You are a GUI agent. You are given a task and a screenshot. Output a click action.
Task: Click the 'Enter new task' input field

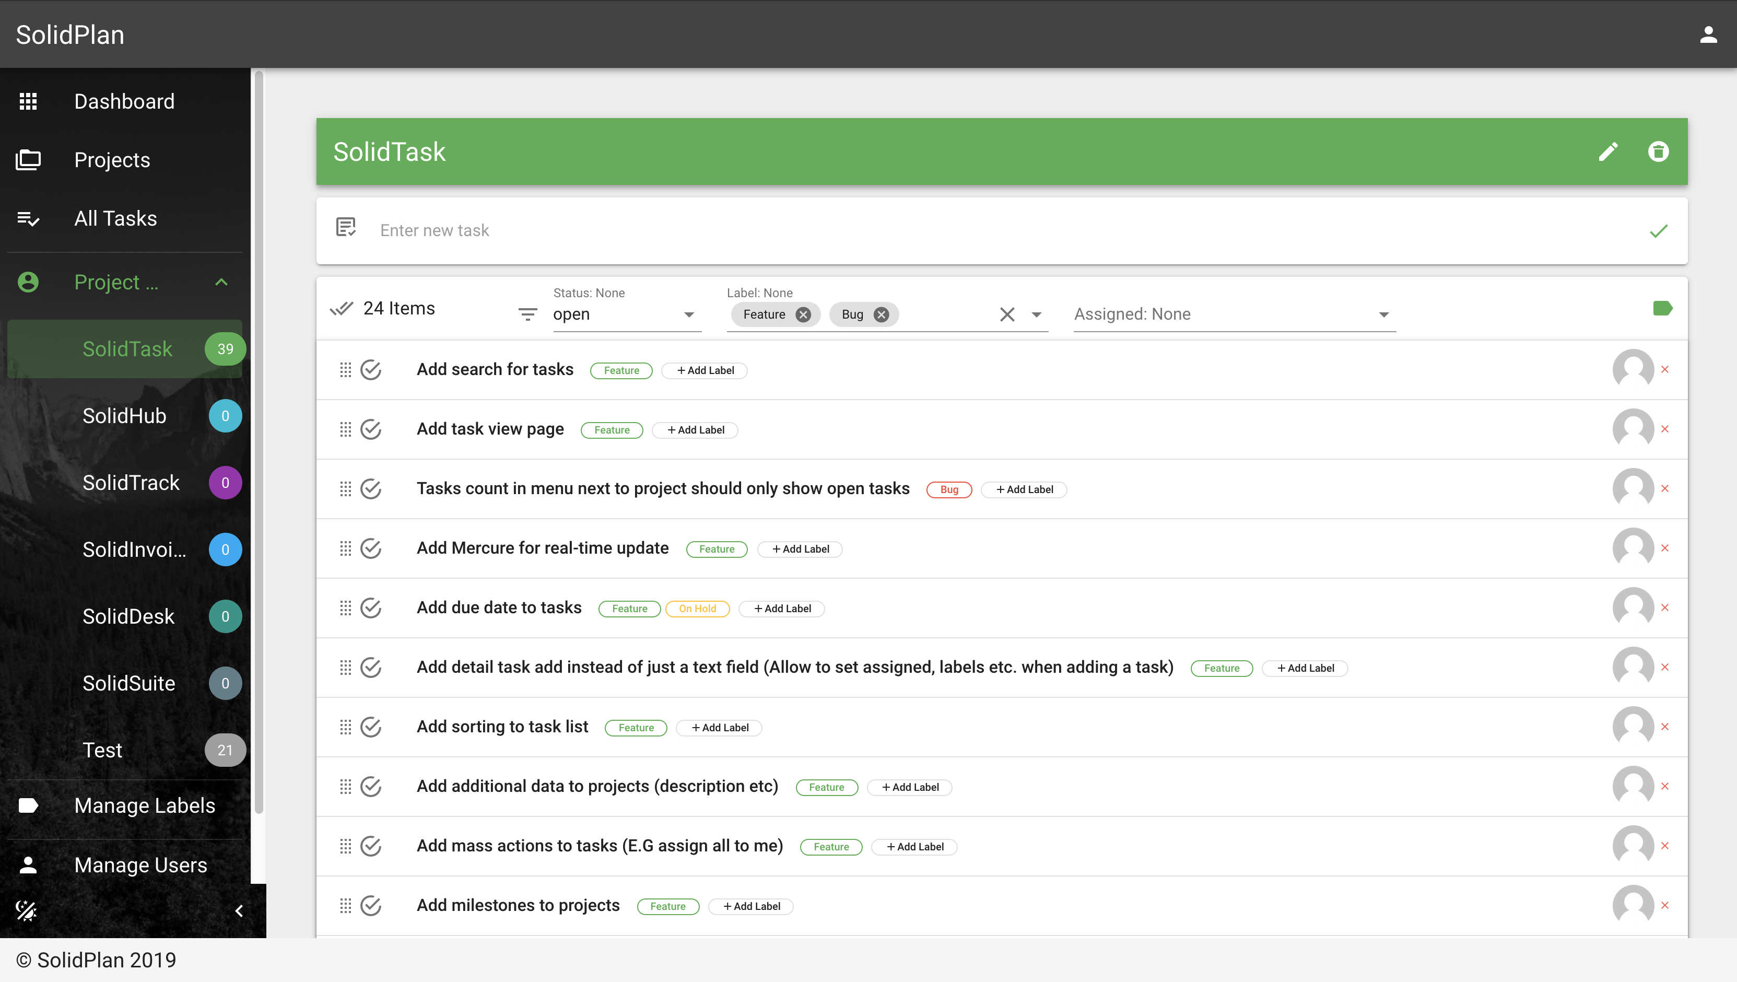pyautogui.click(x=944, y=231)
